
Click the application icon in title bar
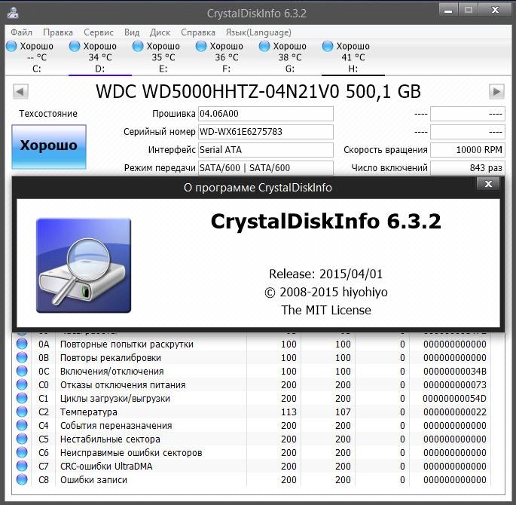[13, 13]
